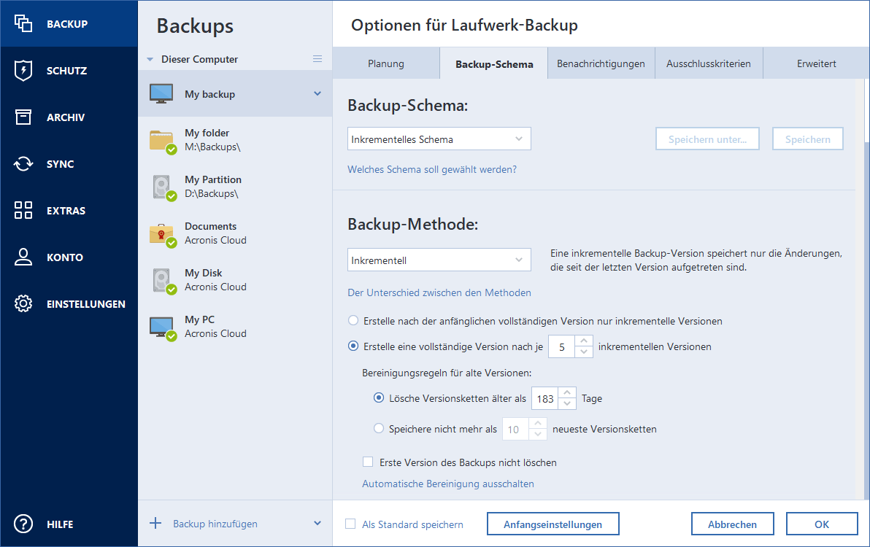Enable 'Erste Version des Backups nicht löschen'
This screenshot has height=547, width=870.
tap(369, 462)
